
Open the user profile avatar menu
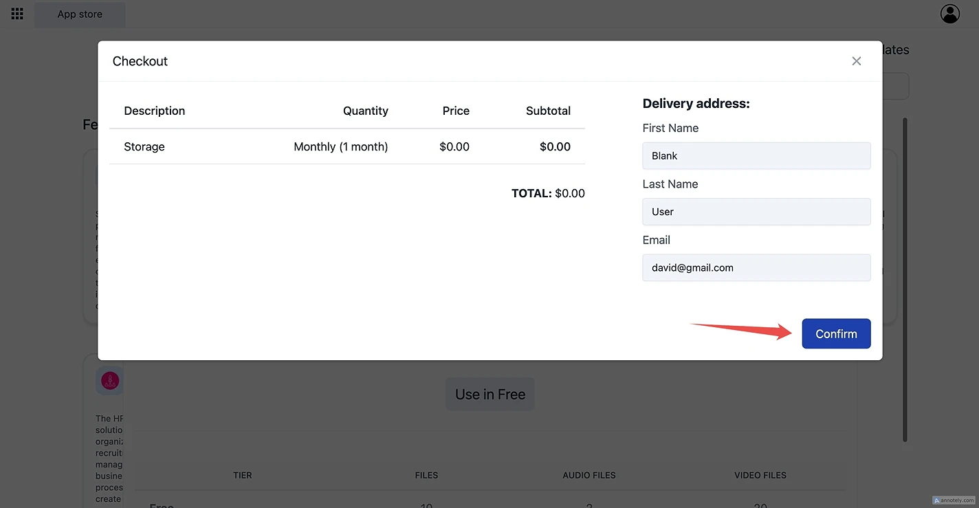coord(949,14)
